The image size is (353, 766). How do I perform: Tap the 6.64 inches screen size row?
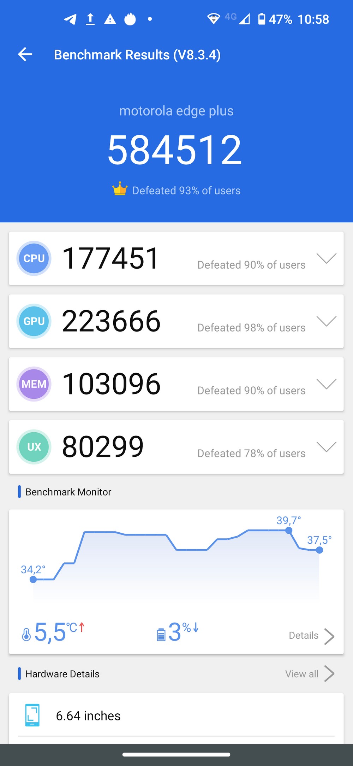click(176, 715)
